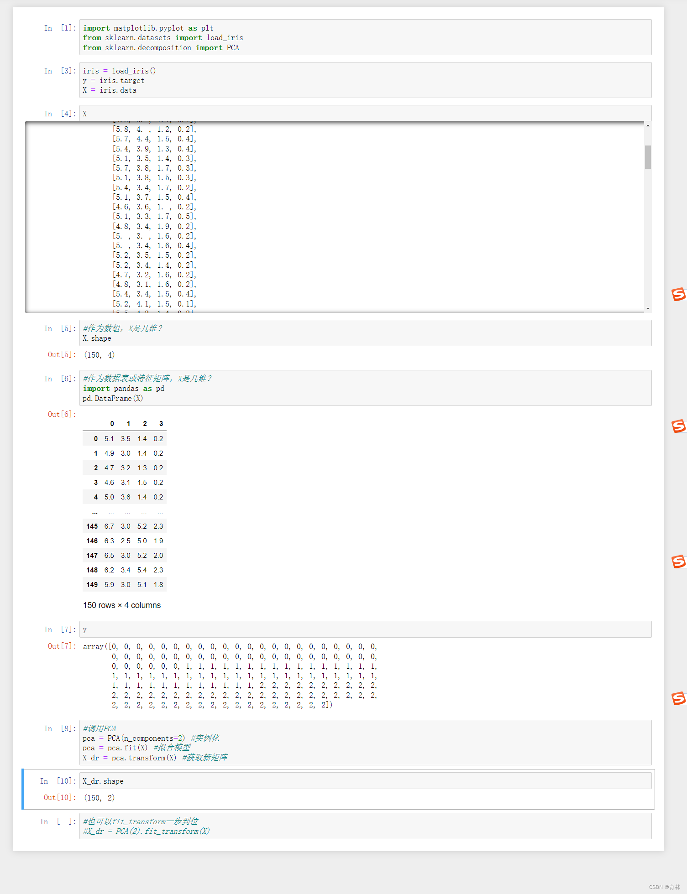The width and height of the screenshot is (687, 894).
Task: Focus the In [7] cell containing y
Action: (365, 629)
